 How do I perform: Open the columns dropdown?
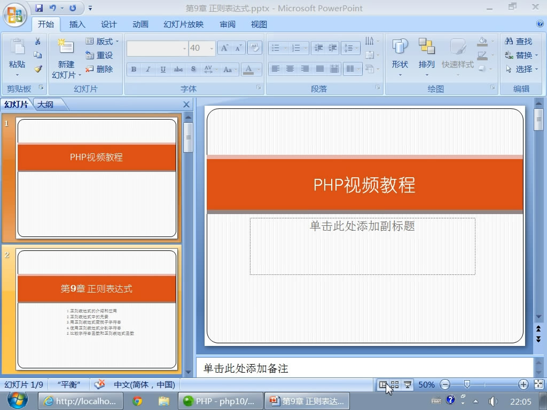(353, 69)
